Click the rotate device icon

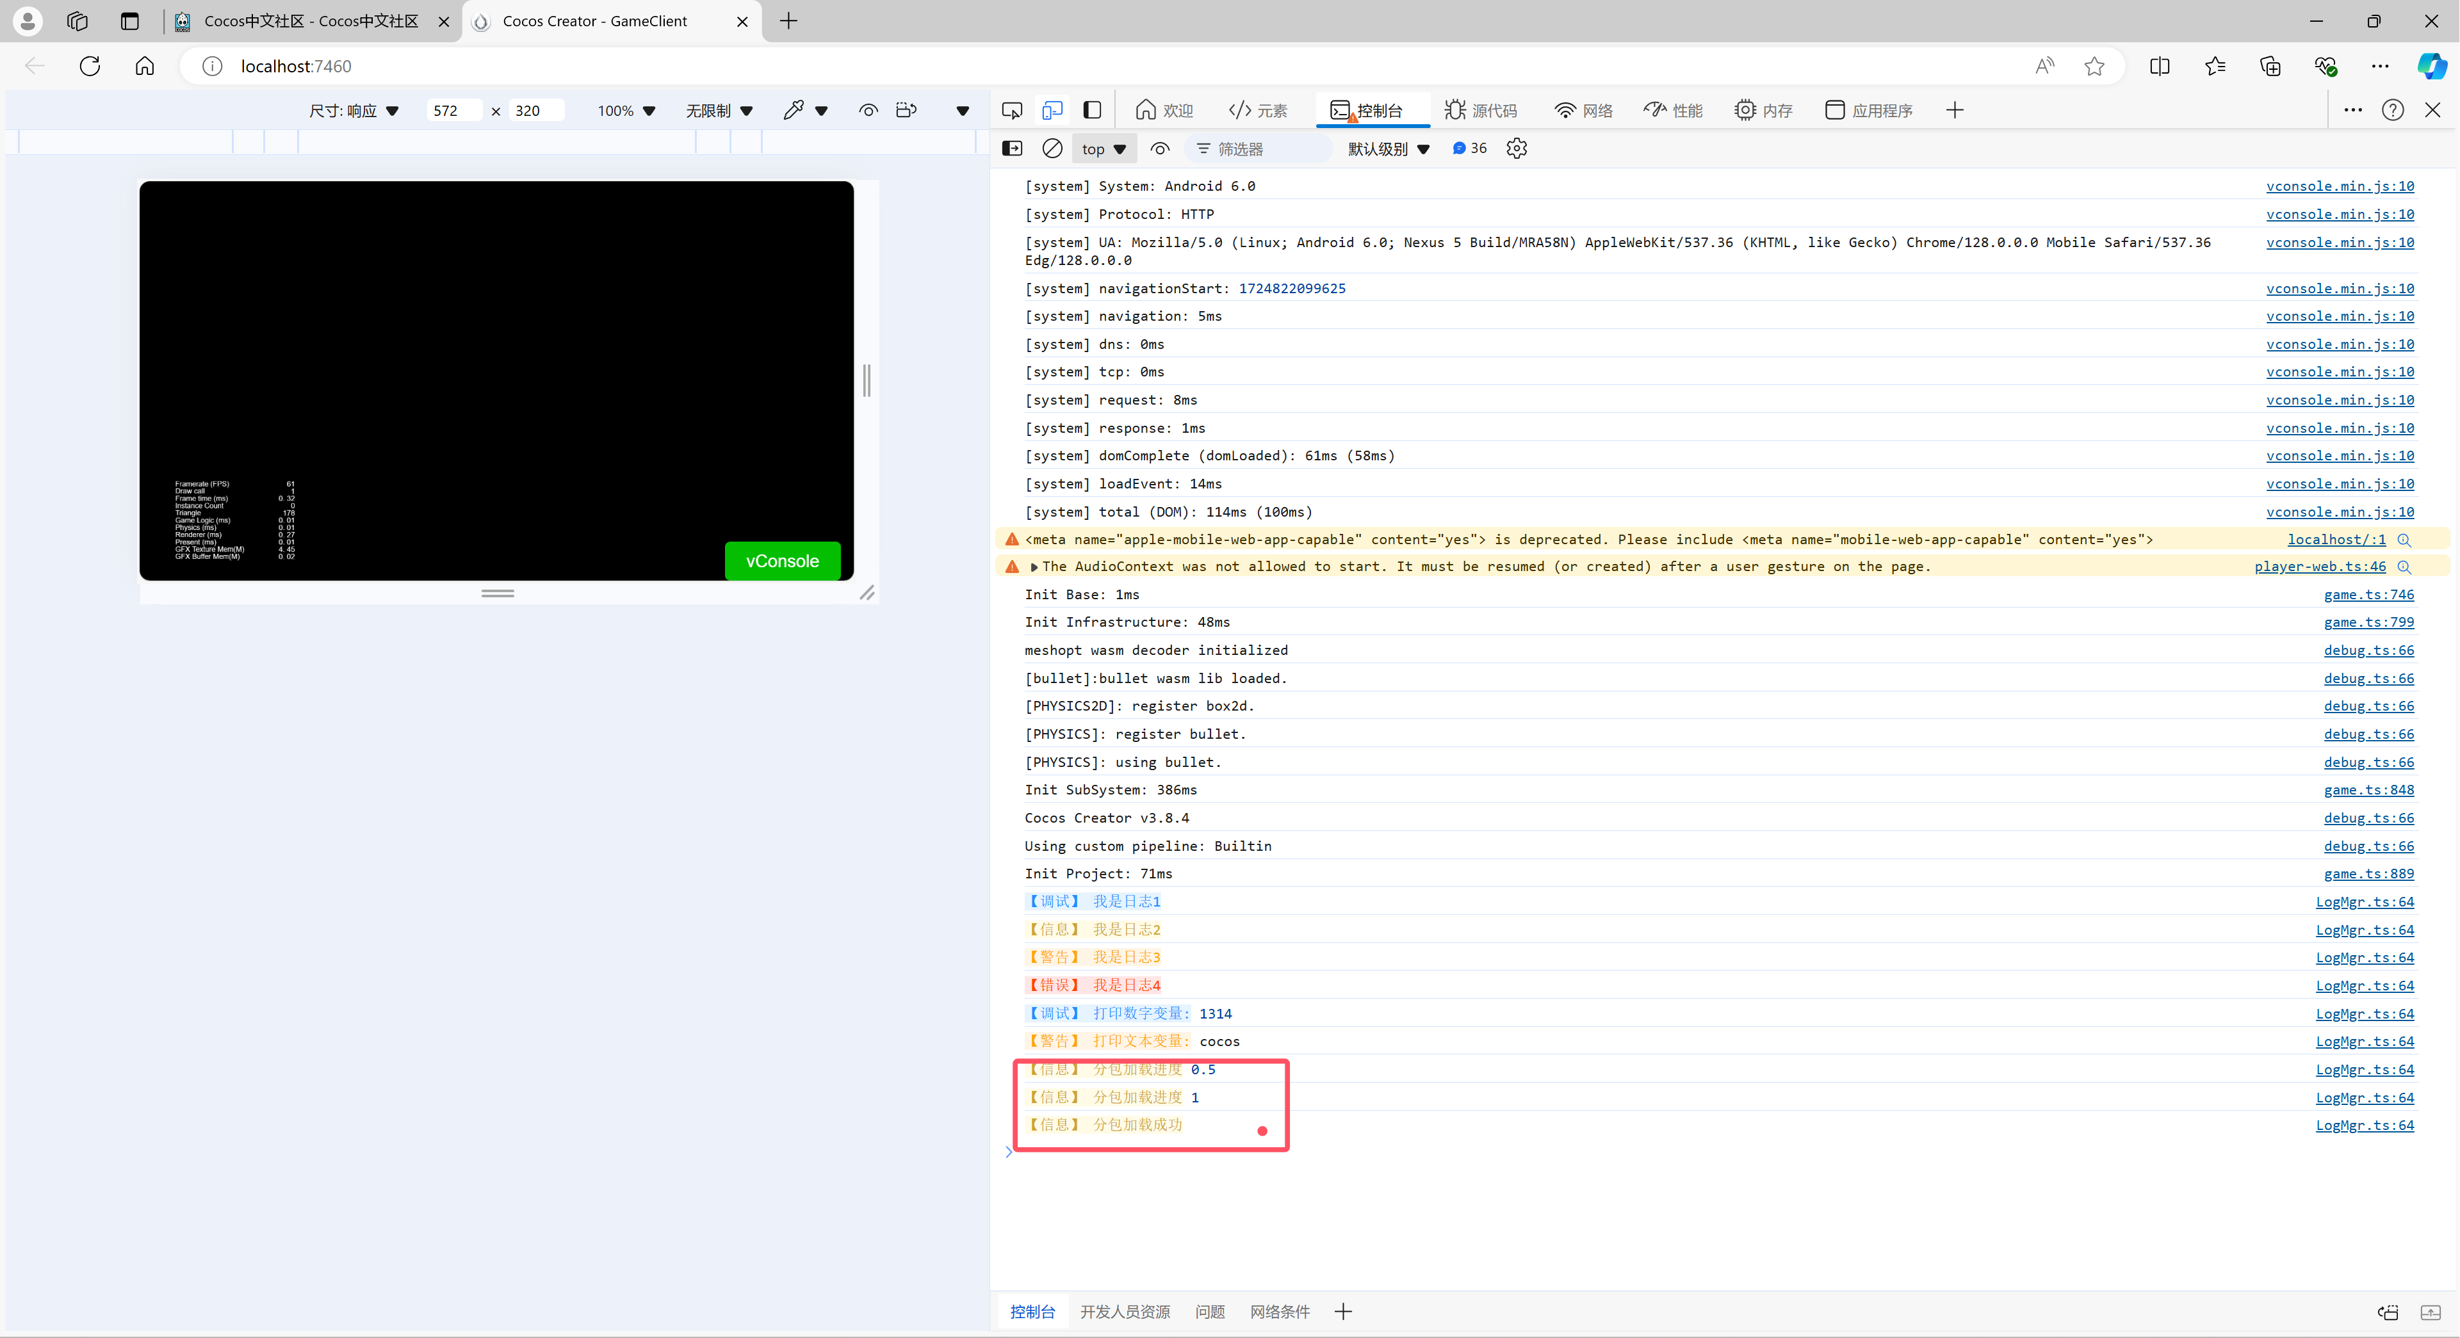tap(906, 109)
